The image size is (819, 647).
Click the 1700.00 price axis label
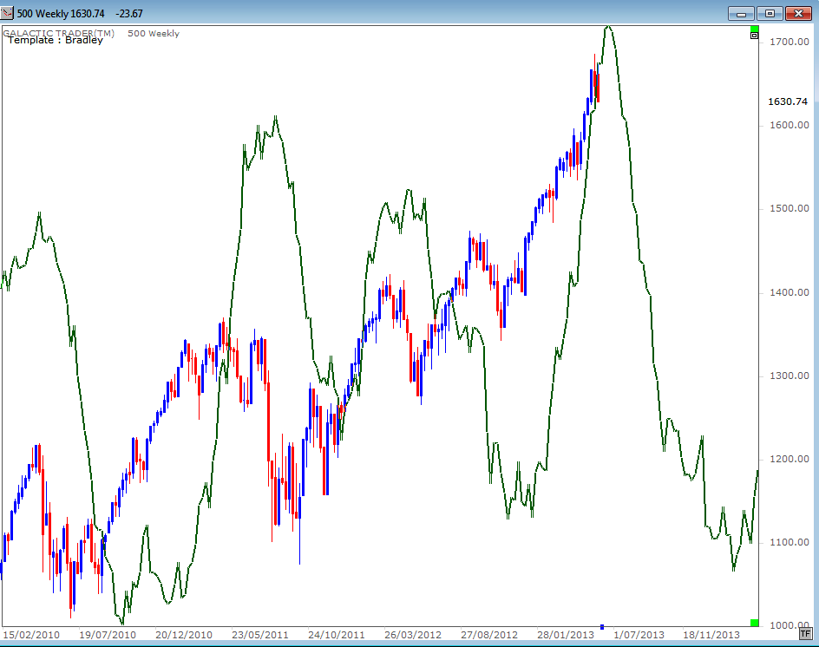tap(790, 42)
